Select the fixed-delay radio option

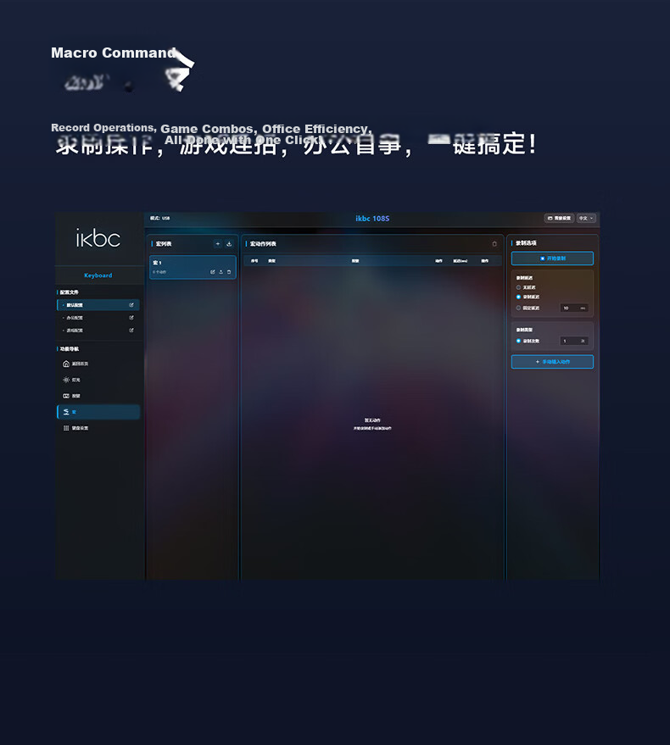tap(518, 308)
